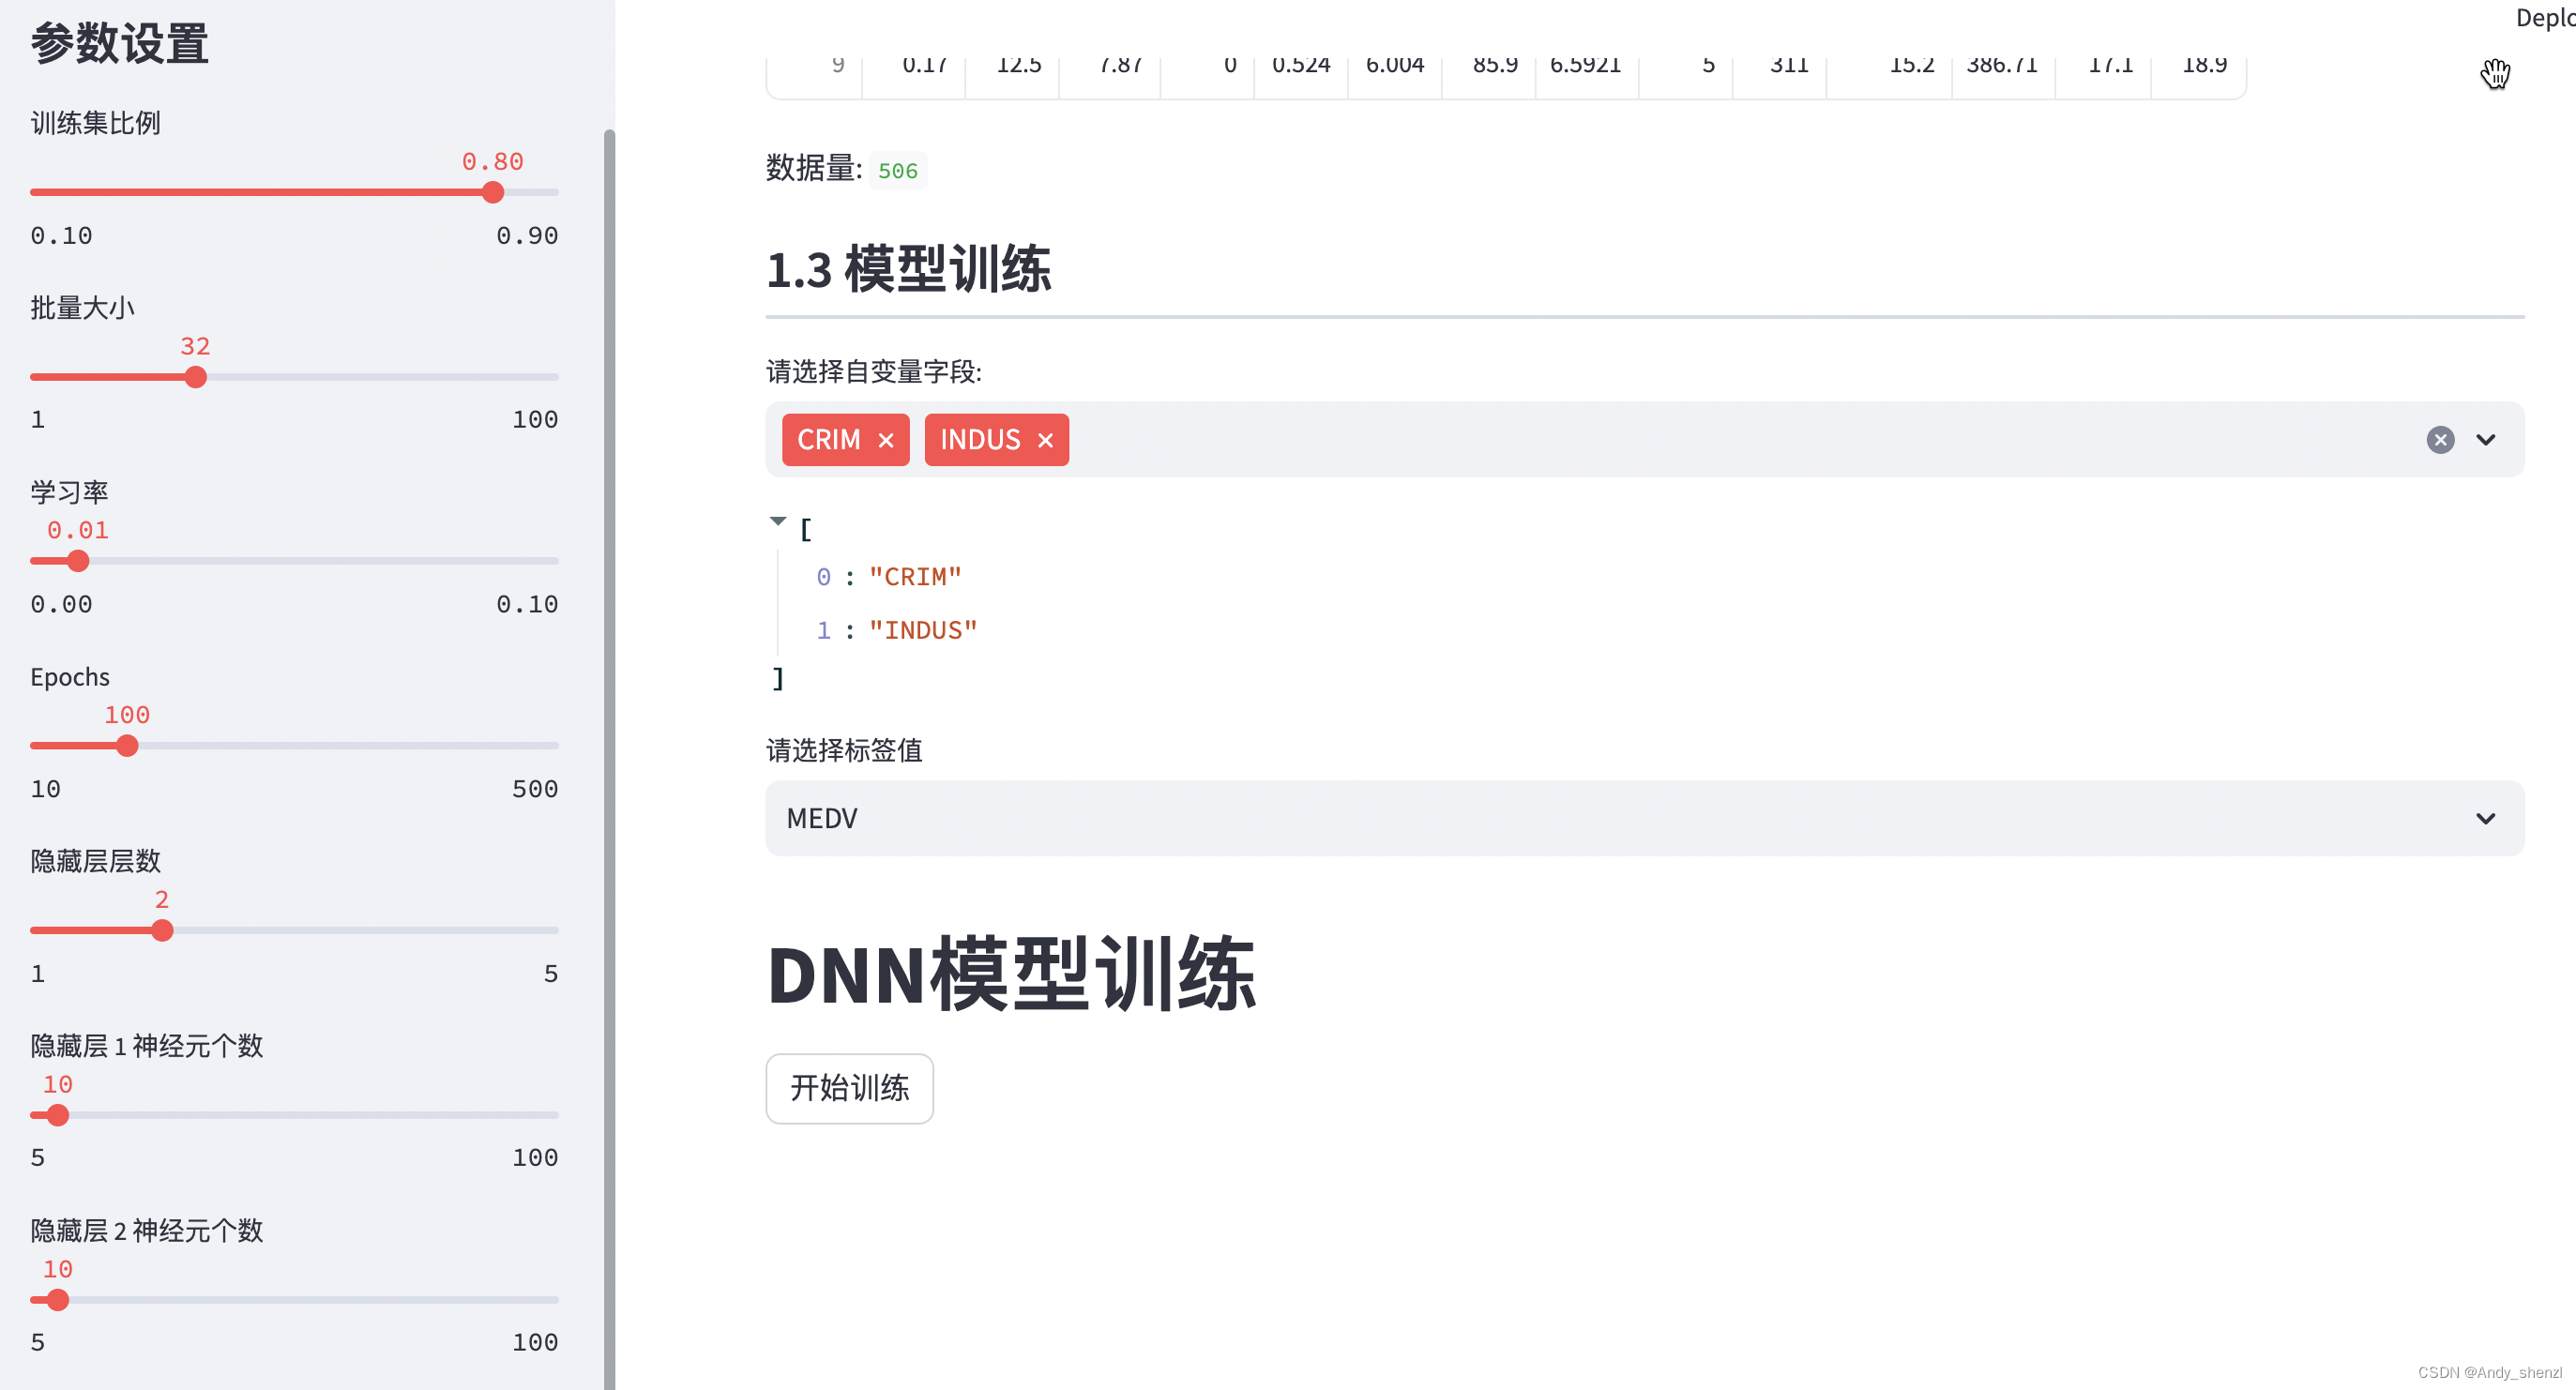Remove the INDUS tag from selected fields
Viewport: 2576px width, 1390px height.
click(x=1046, y=440)
